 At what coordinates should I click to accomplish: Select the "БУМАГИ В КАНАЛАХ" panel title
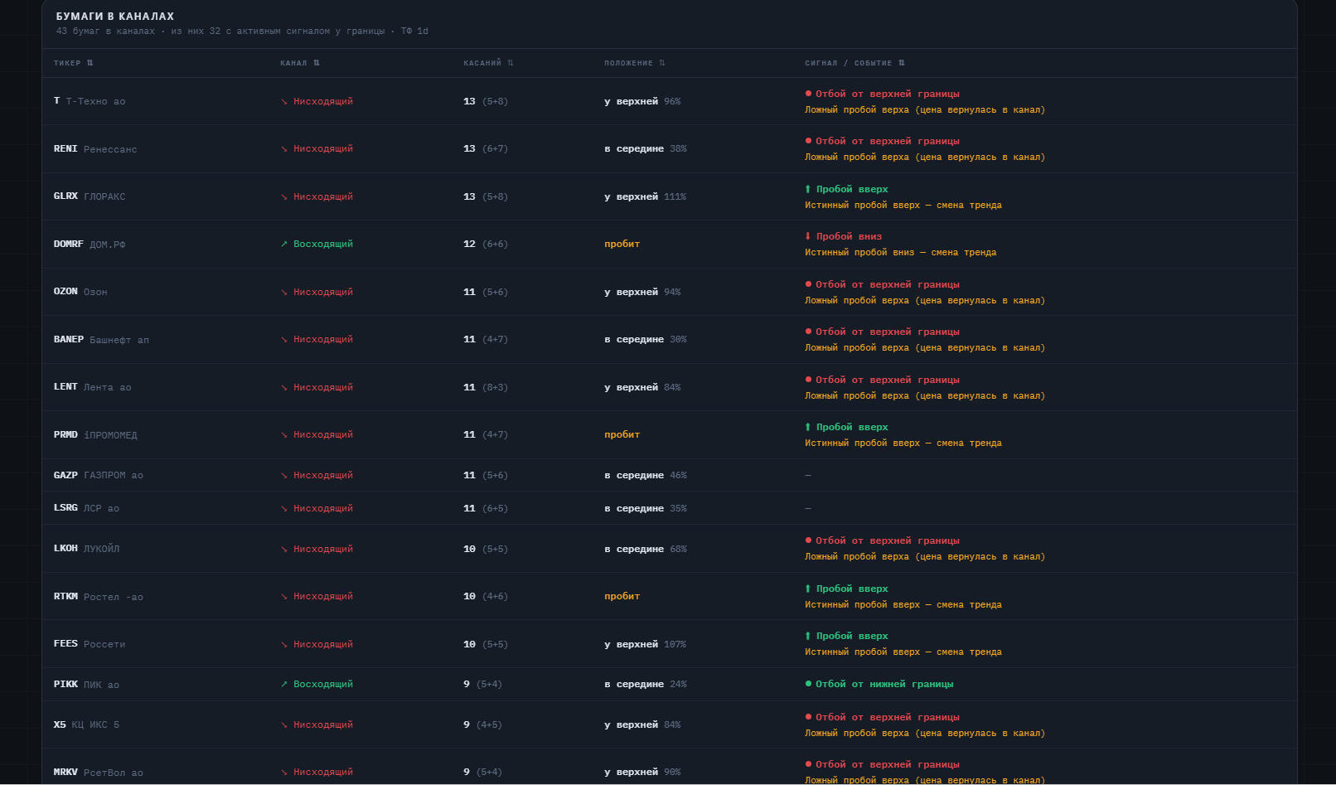pyautogui.click(x=115, y=17)
